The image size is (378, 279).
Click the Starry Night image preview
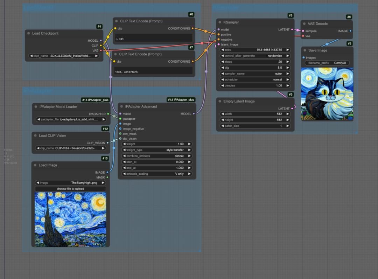coord(70,219)
